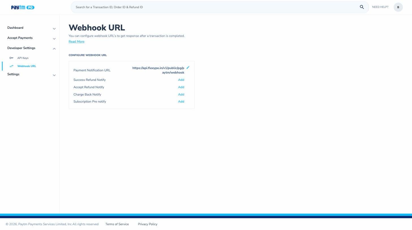
Task: Edit the Payment Notification URL pencil icon
Action: tap(188, 68)
